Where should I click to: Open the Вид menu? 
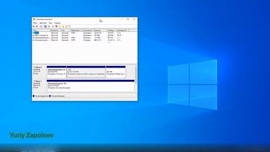(x=50, y=23)
